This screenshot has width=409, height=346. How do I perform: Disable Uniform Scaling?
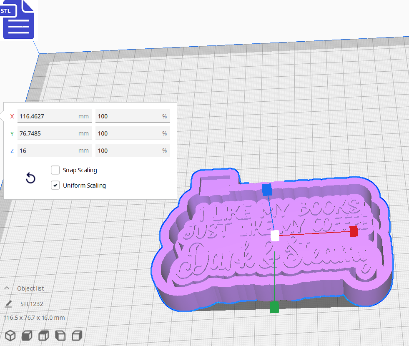point(55,185)
